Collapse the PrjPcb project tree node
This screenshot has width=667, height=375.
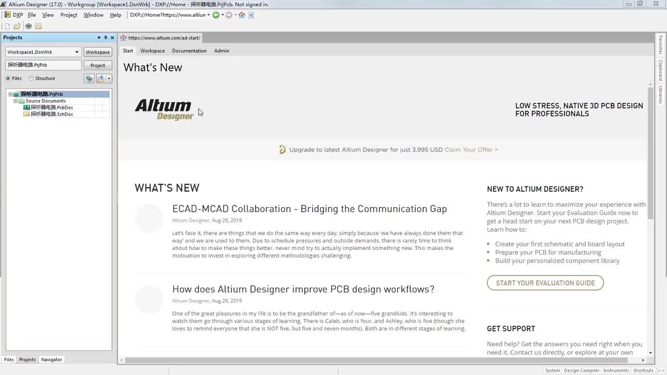(10, 94)
